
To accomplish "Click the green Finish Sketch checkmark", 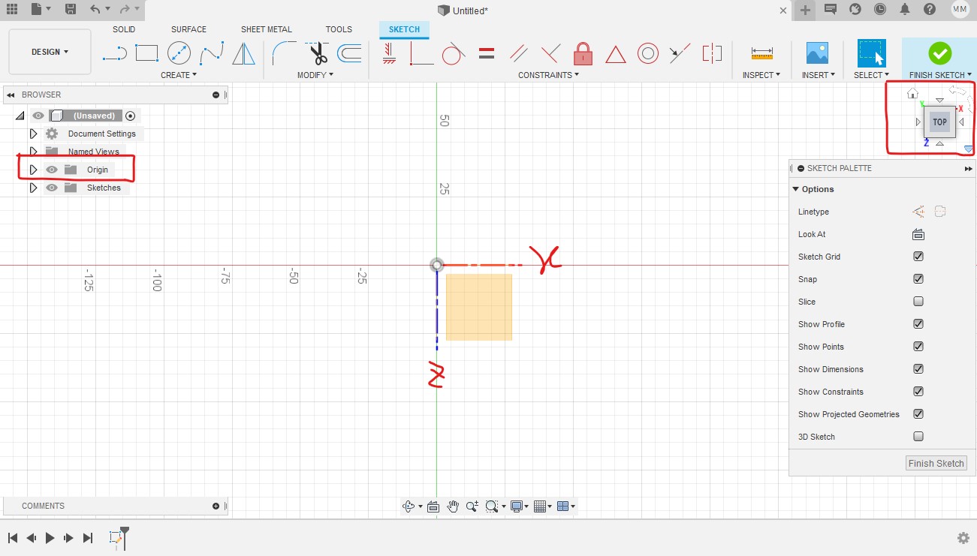I will click(x=939, y=53).
